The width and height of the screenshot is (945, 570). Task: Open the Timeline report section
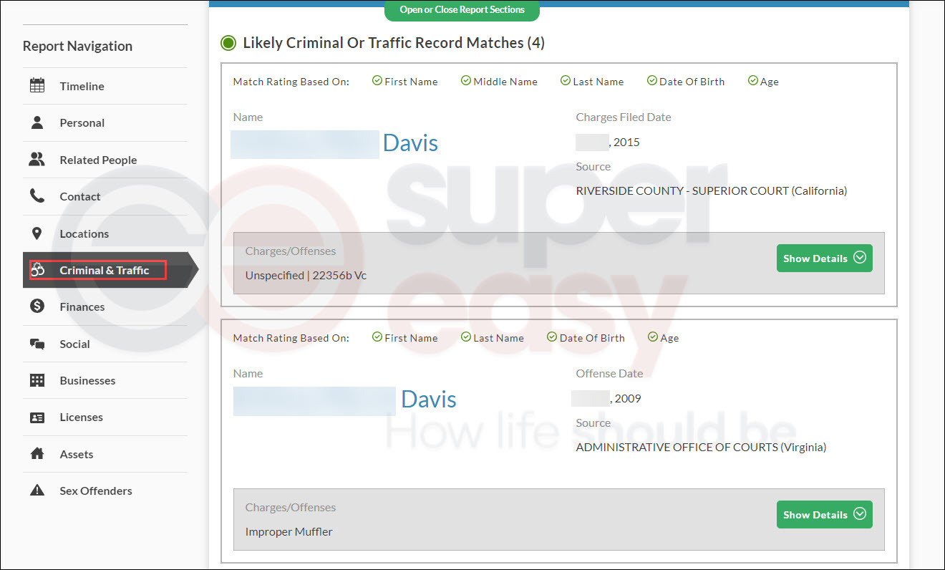[x=105, y=86]
